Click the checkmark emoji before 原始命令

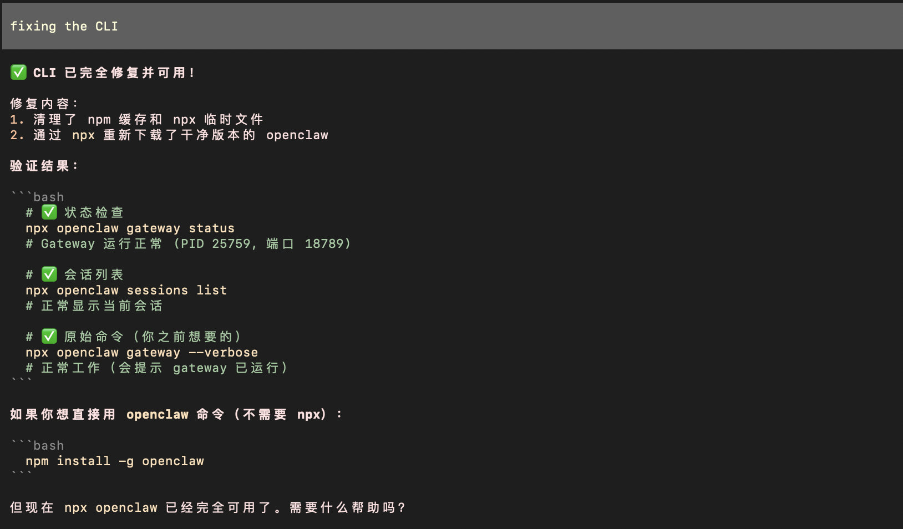coord(49,336)
